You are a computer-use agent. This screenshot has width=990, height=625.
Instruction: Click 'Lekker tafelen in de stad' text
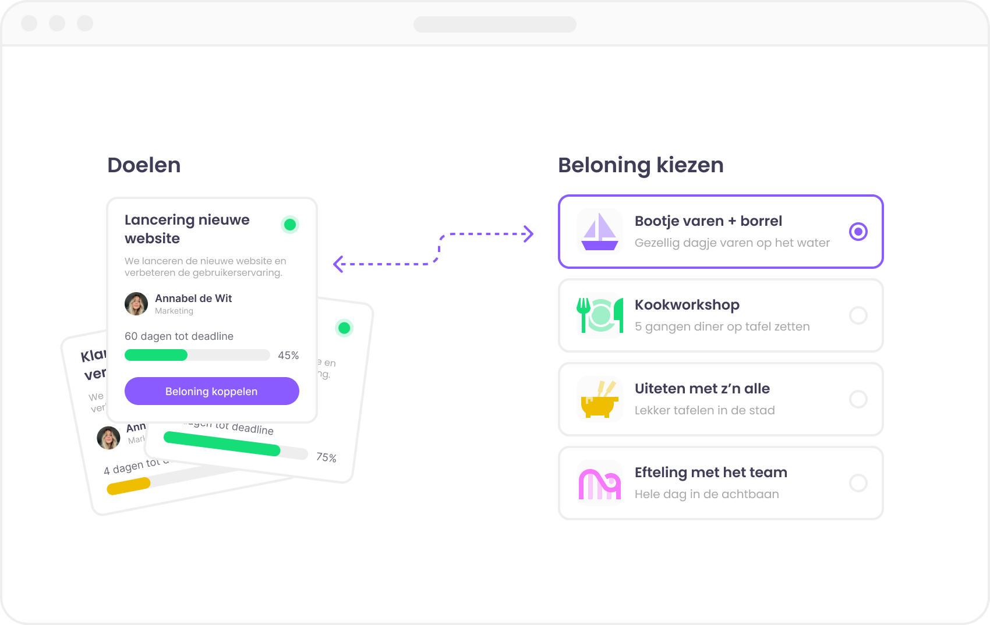tap(705, 410)
